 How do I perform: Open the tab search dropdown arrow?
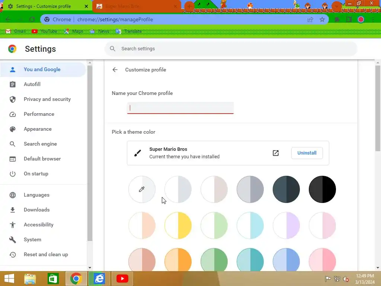point(336,6)
